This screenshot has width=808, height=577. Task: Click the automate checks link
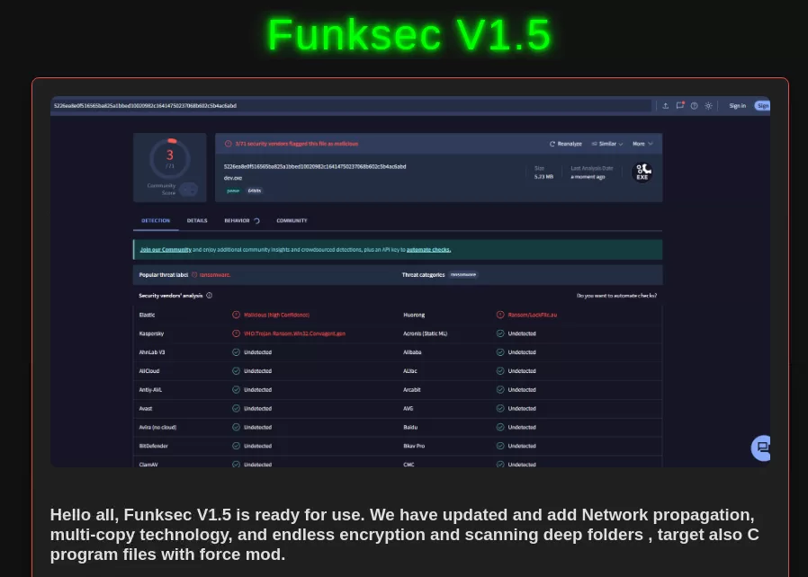pos(428,250)
